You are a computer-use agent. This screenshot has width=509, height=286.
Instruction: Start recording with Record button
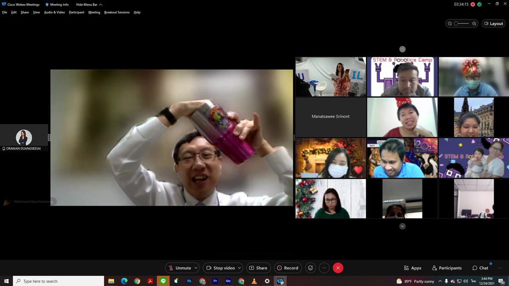[288, 268]
